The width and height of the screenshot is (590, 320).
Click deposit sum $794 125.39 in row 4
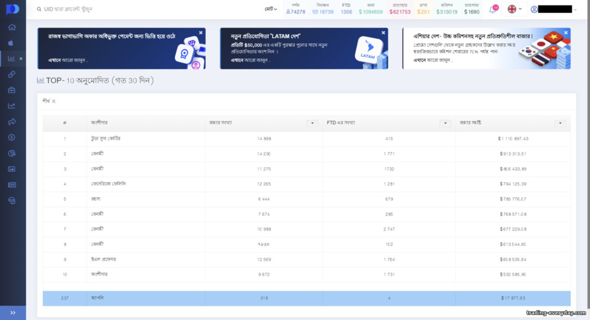coord(513,184)
